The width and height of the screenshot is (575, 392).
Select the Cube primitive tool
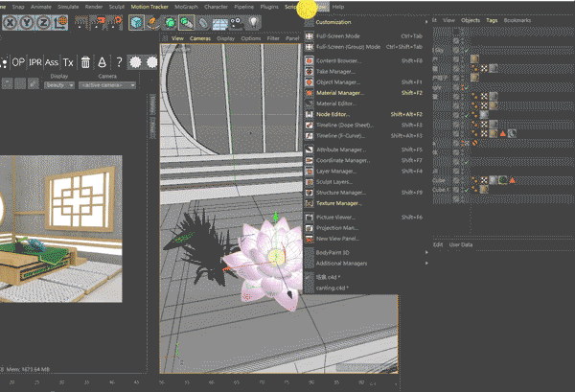coord(136,23)
